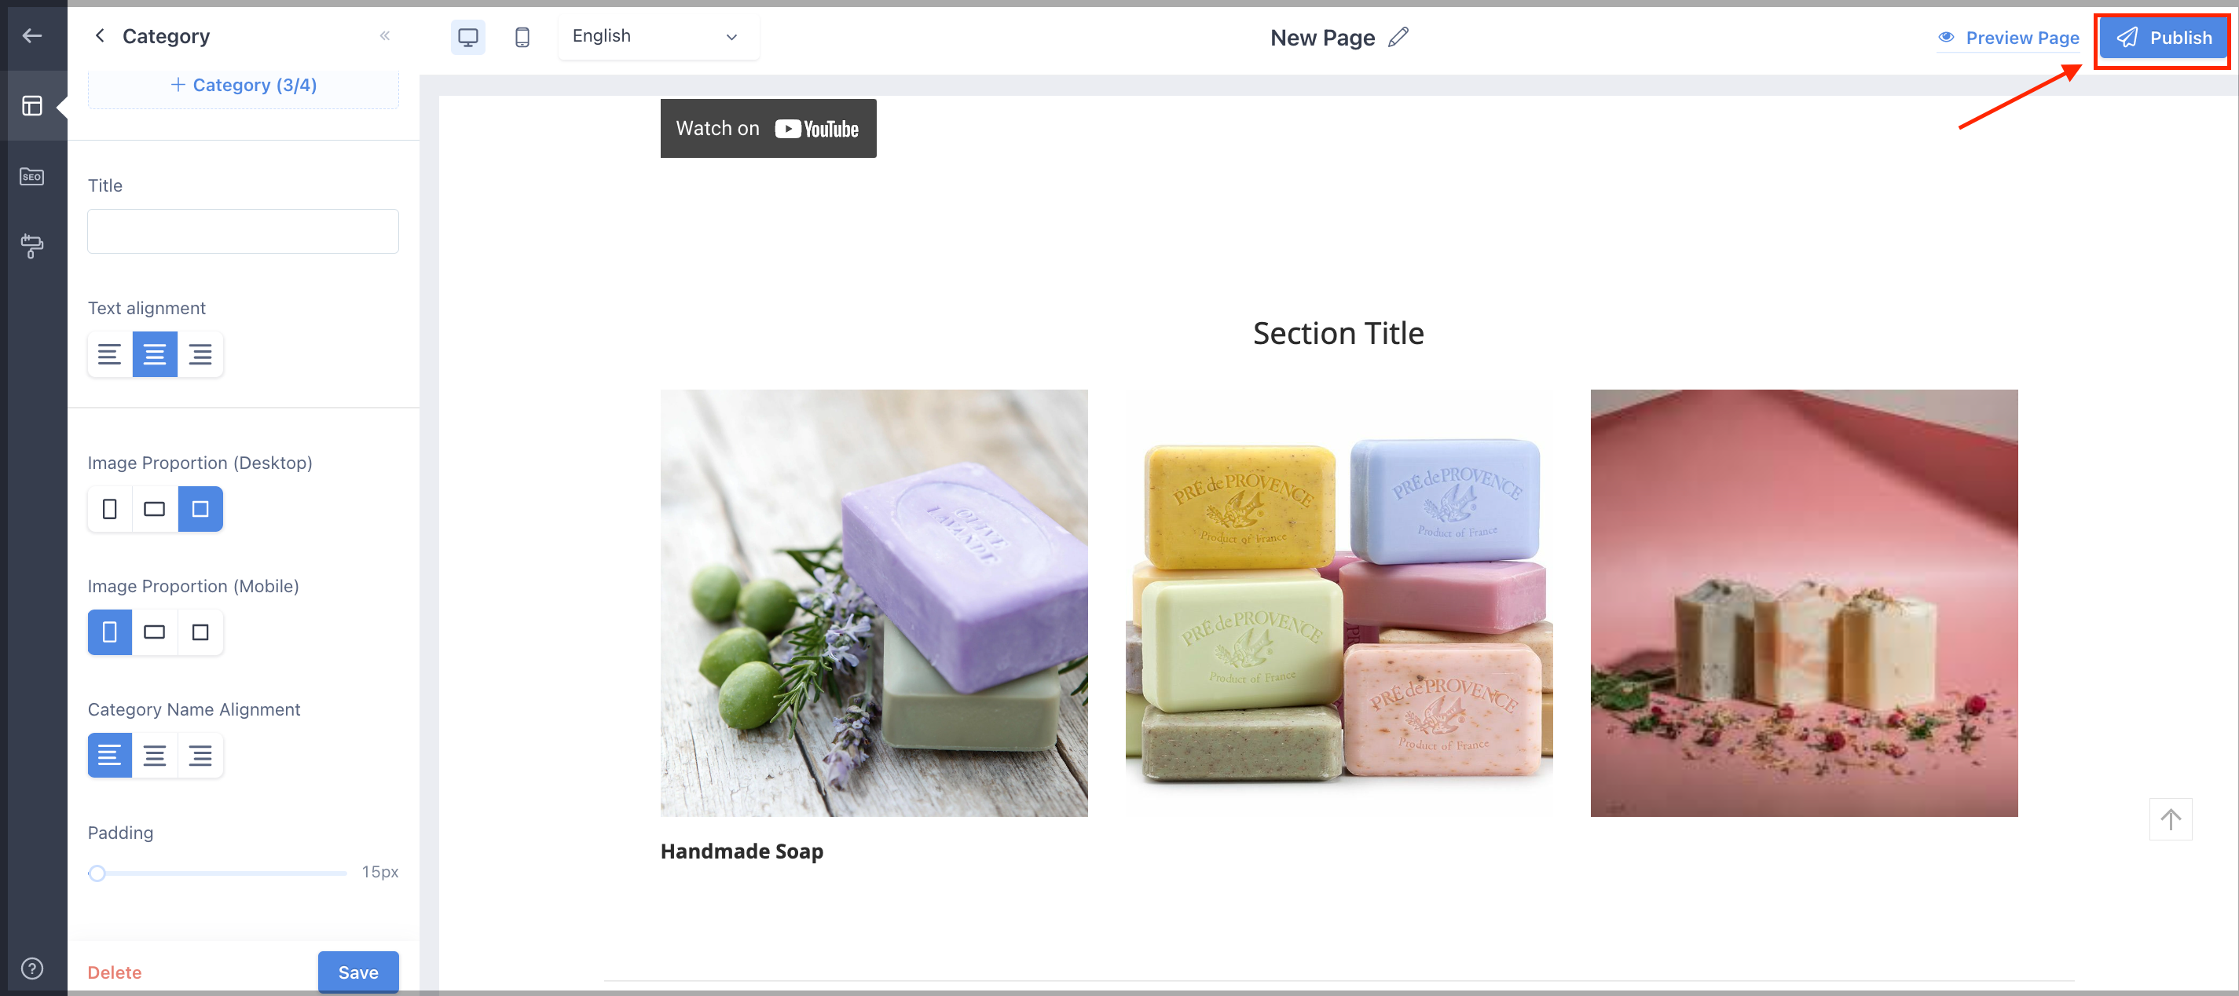2239x996 pixels.
Task: Click the scroll-to-top arrow icon
Action: tap(2171, 818)
